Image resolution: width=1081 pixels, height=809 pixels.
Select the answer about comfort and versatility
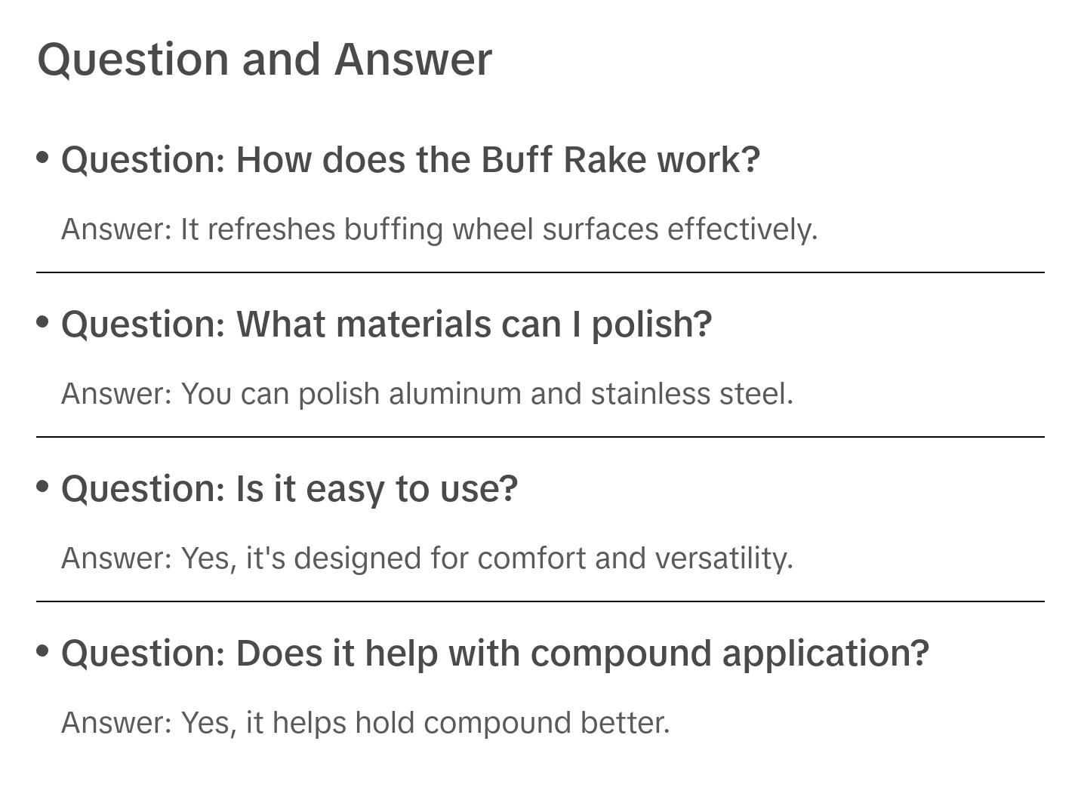427,558
